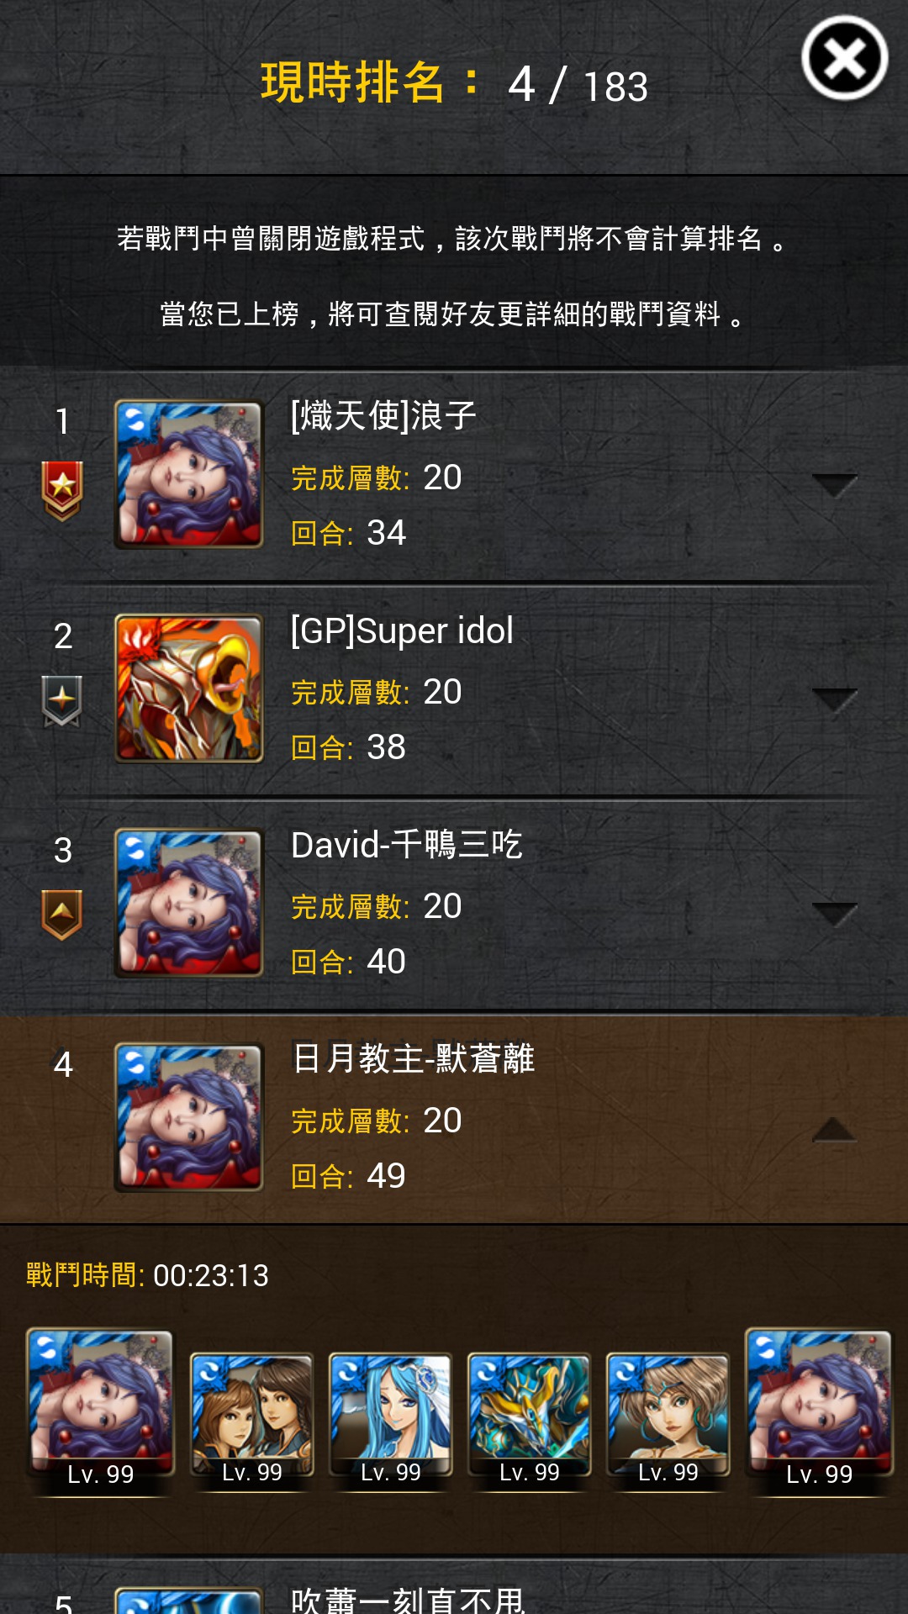908x1614 pixels.
Task: Open the fire armored card of Super idol
Action: tap(189, 688)
